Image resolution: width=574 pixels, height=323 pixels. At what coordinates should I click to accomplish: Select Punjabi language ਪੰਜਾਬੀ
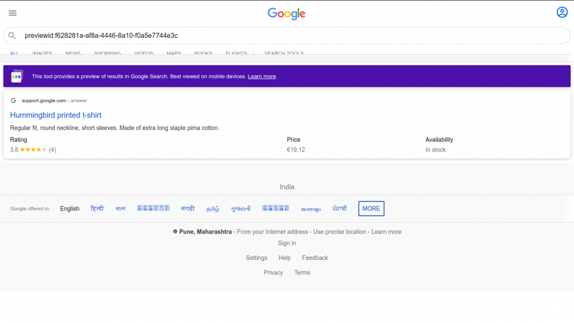[x=339, y=208]
